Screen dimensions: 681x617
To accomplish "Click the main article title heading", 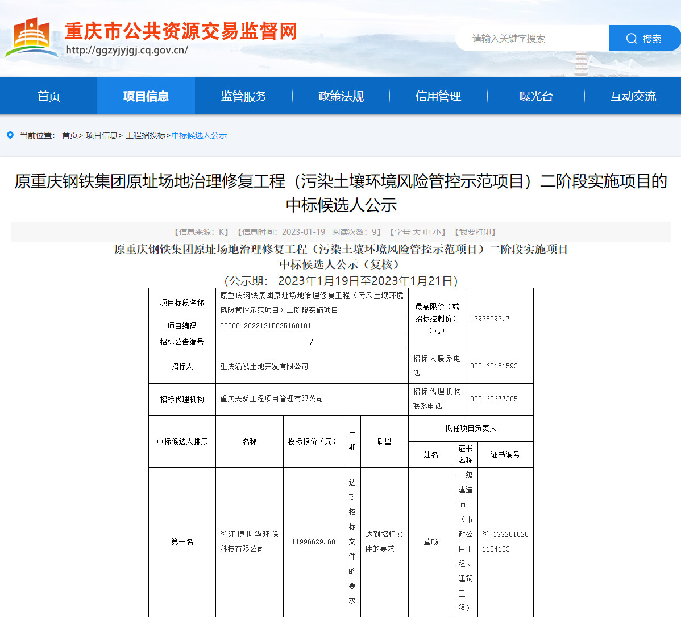I will [341, 193].
